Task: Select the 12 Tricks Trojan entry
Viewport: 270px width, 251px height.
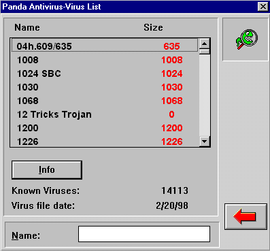Action: pos(105,114)
